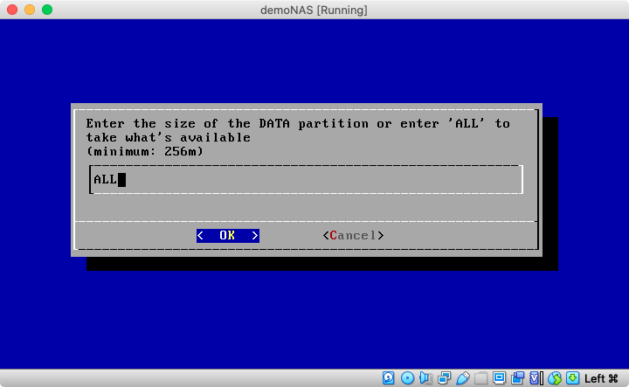The image size is (629, 387).
Task: Click the green full-screen window button
Action: tap(47, 10)
